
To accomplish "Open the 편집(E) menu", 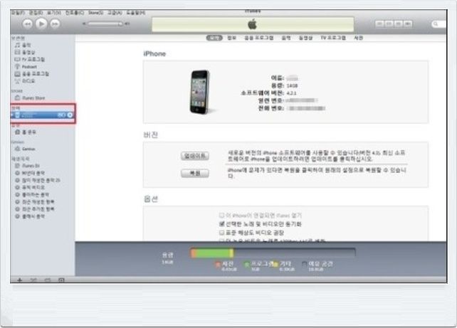I will coord(36,13).
